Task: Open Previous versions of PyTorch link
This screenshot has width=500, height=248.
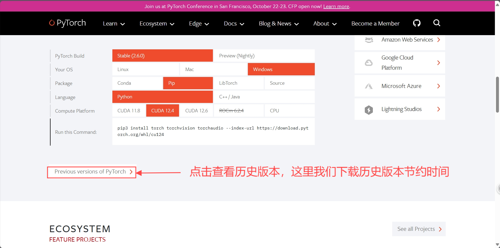Action: (x=92, y=172)
